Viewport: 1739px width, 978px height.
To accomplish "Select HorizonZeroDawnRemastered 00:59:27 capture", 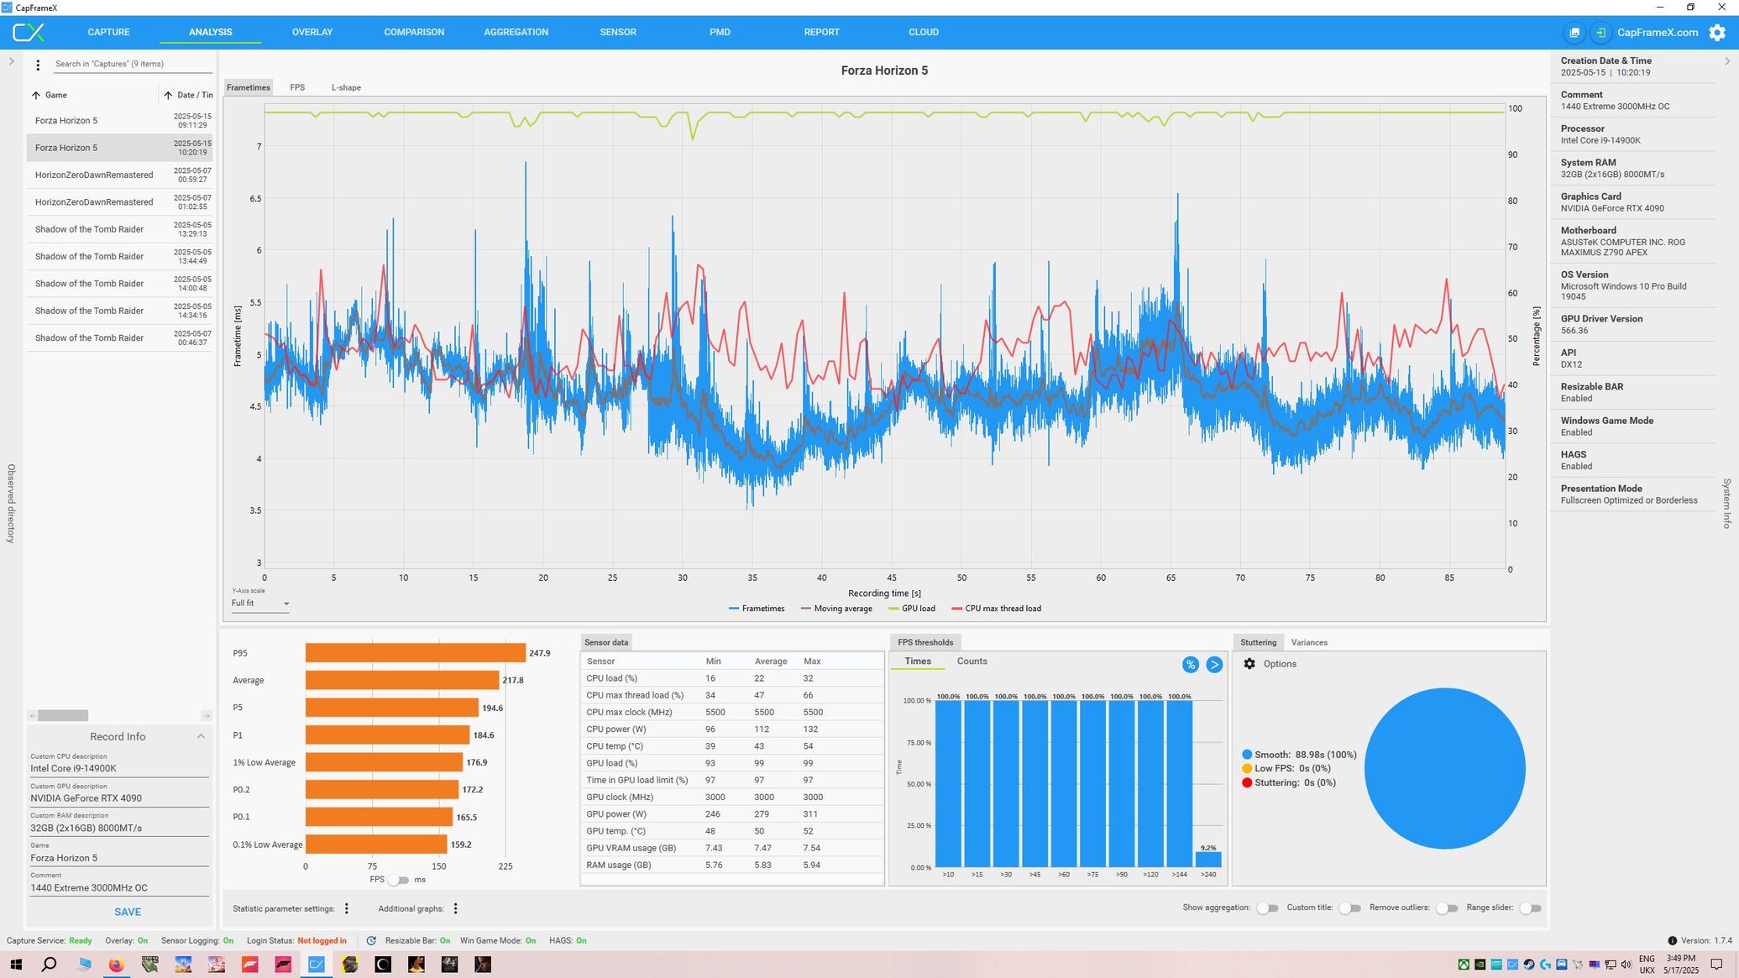I will coord(119,175).
